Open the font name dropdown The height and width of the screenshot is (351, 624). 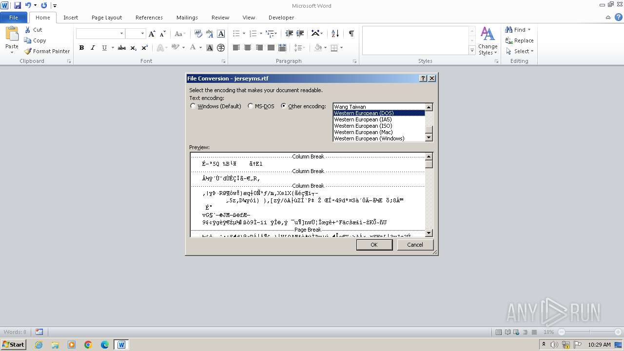(x=122, y=34)
